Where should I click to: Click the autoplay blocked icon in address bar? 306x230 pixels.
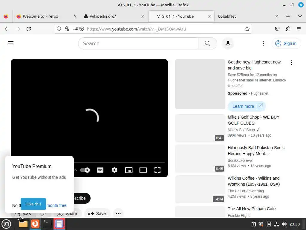[x=82, y=29]
